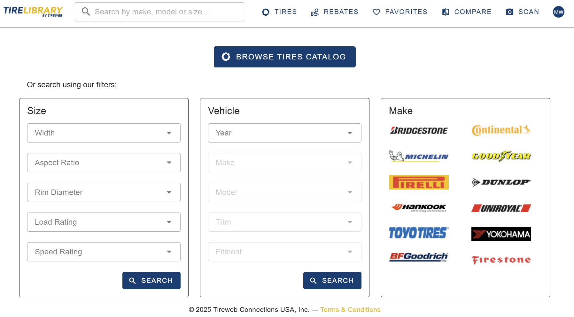The height and width of the screenshot is (317, 574).
Task: Click Search in the Size panel
Action: (x=151, y=281)
